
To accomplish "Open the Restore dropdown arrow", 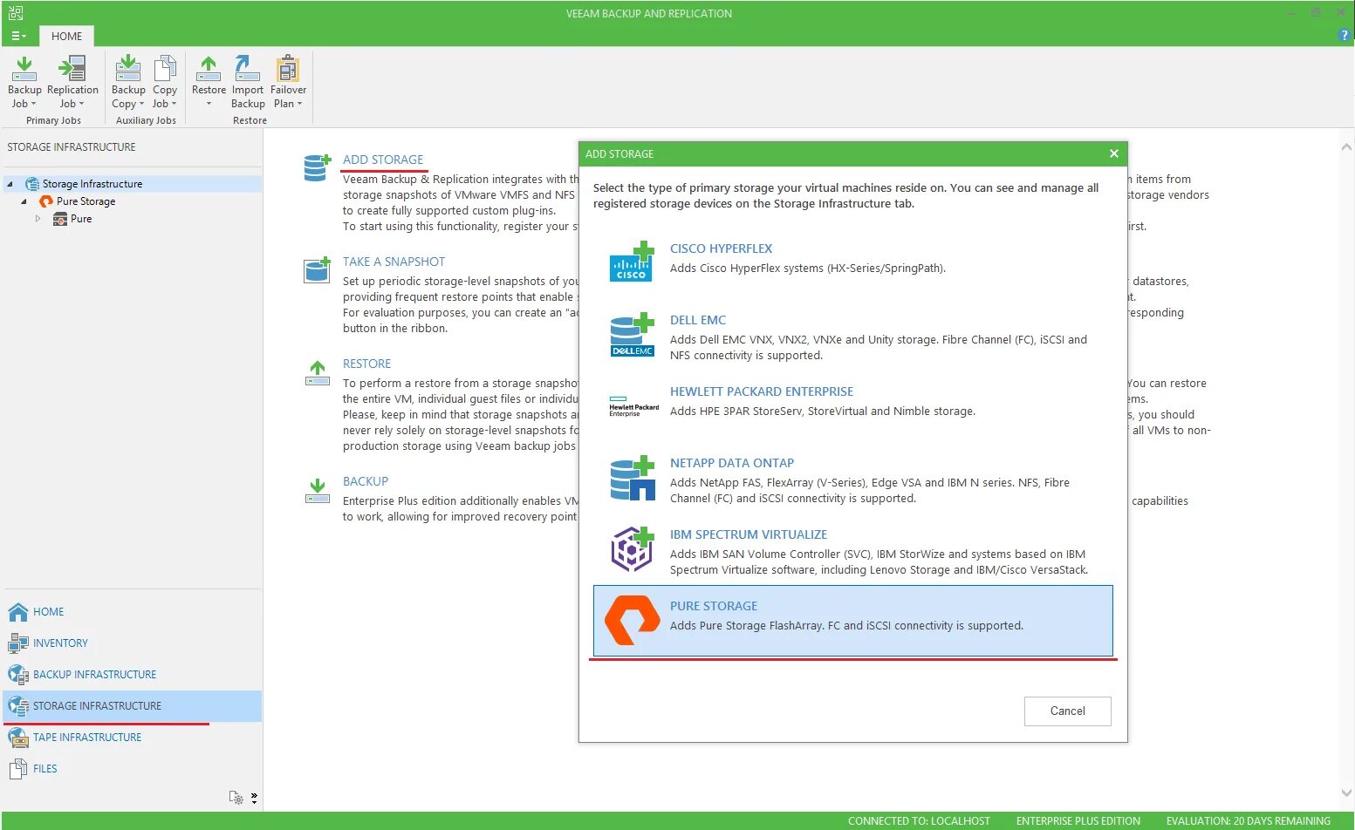I will pyautogui.click(x=209, y=104).
